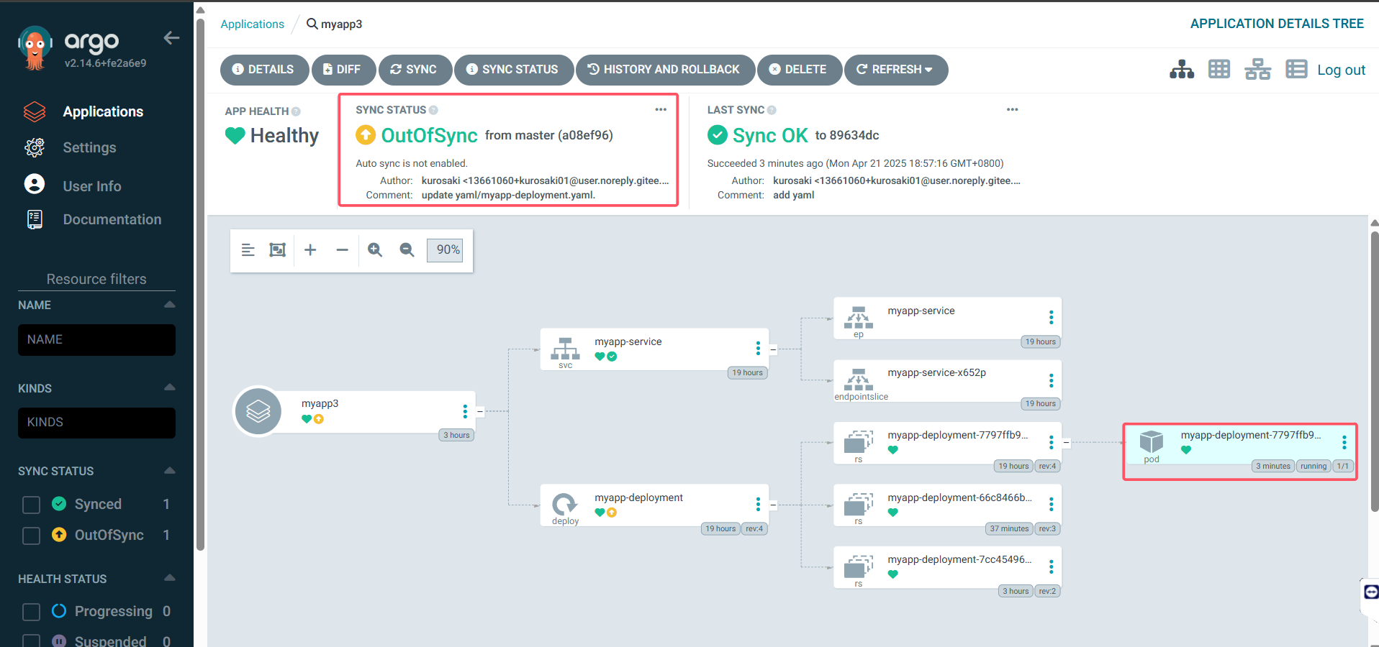
Task: Open the myapp-service ep node menu
Action: click(1051, 318)
